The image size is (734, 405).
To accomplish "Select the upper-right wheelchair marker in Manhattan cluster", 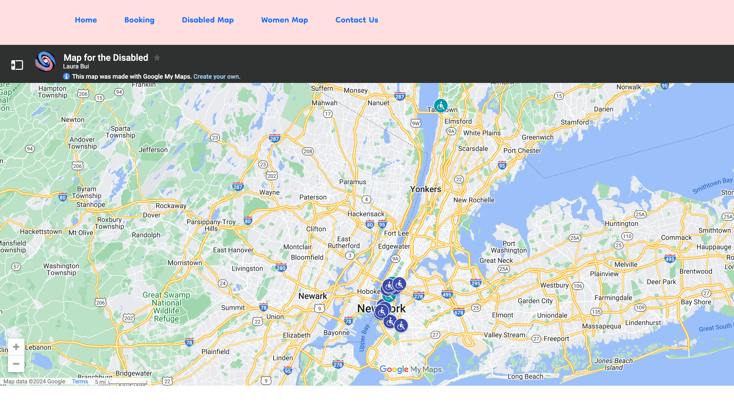I will (399, 284).
